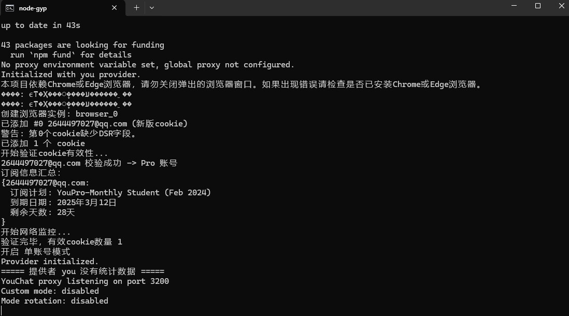This screenshot has width=569, height=316.
Task: Click the 'Mode rotation: disabled' line
Action: [x=54, y=301]
